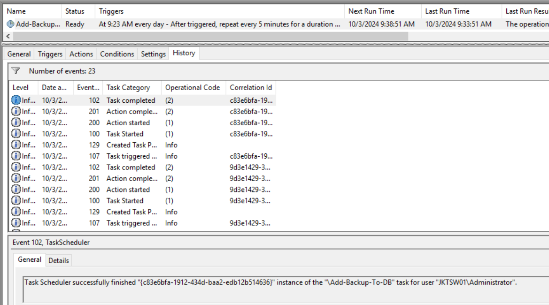
Task: Select the event General tab
Action: [30, 259]
